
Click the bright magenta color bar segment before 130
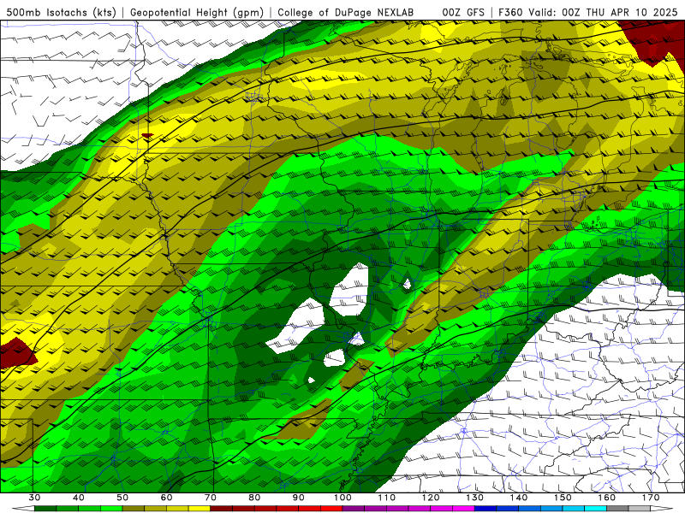pos(463,509)
